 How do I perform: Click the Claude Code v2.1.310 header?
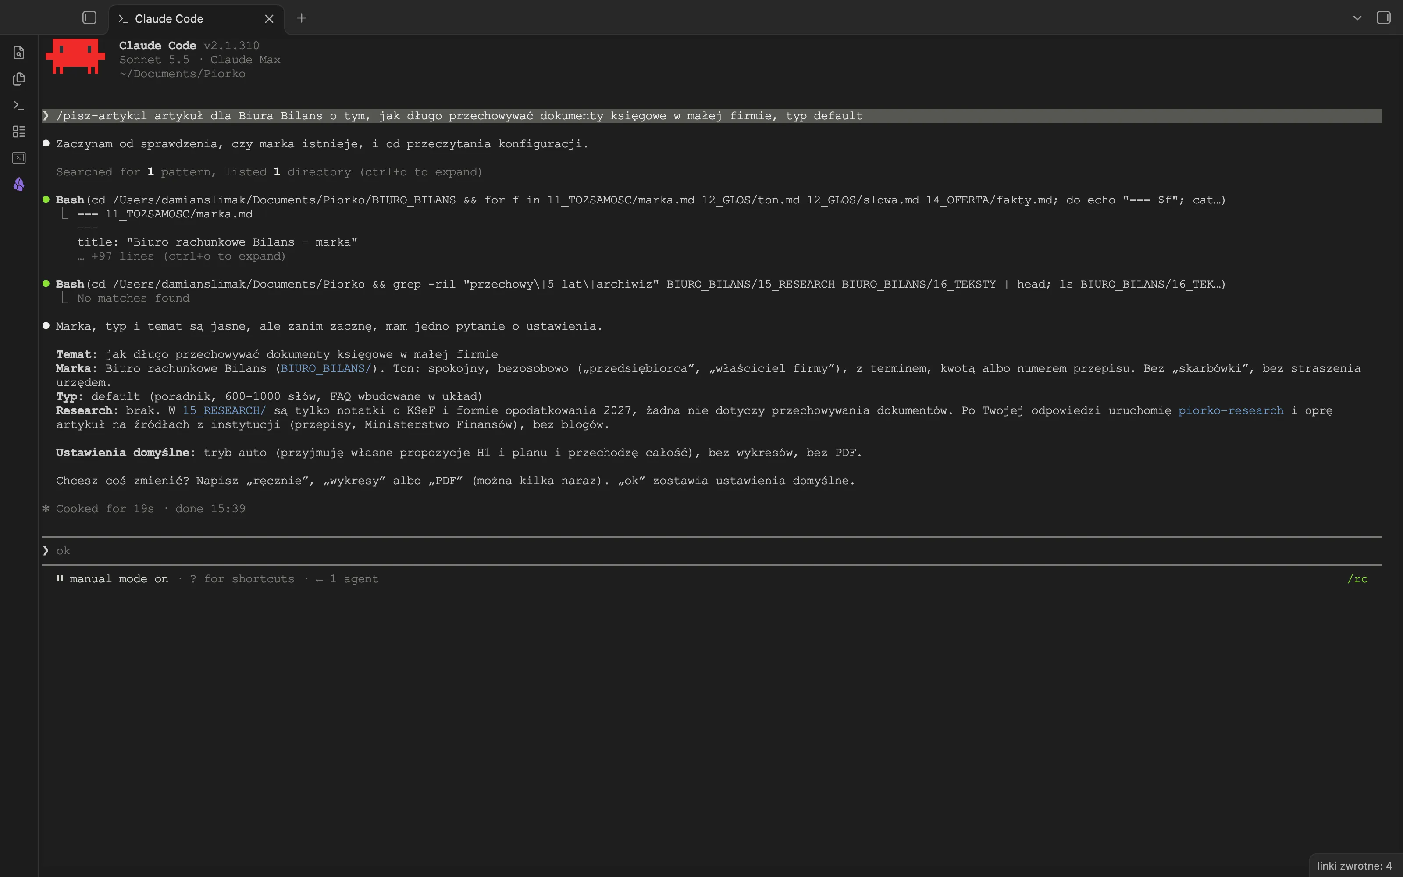point(189,45)
